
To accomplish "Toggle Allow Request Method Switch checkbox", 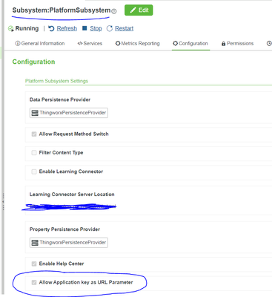I will tap(34, 134).
